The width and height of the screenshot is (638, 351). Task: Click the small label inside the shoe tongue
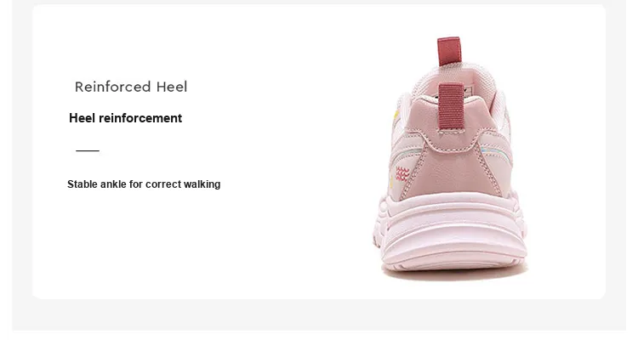(x=468, y=91)
